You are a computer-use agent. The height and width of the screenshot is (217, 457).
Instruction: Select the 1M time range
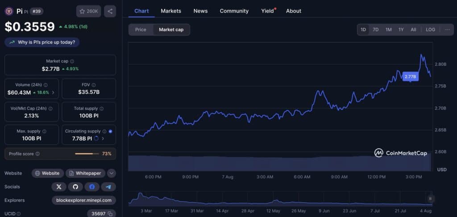pyautogui.click(x=389, y=29)
